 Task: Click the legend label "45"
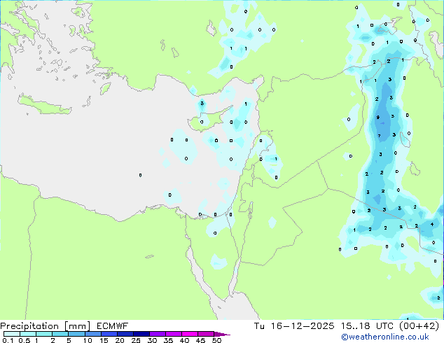click(200, 340)
